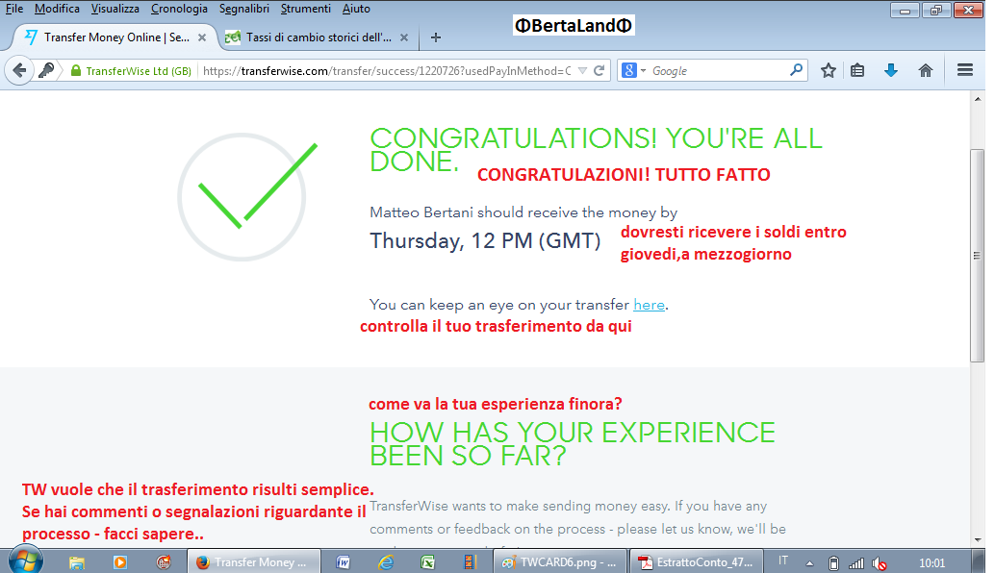
Task: Switch to Tassi di cambio storici tab
Action: pos(319,37)
